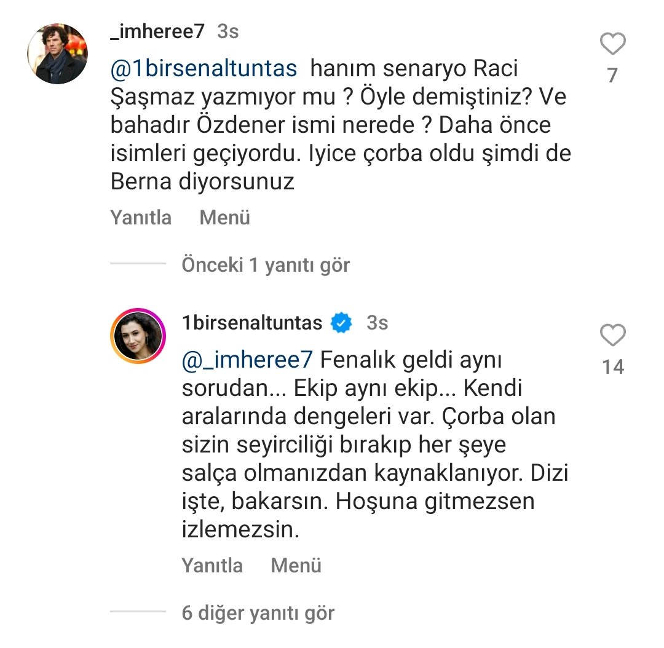Click Yanıtla under _imheree7's comment
664x648 pixels.
(x=141, y=218)
